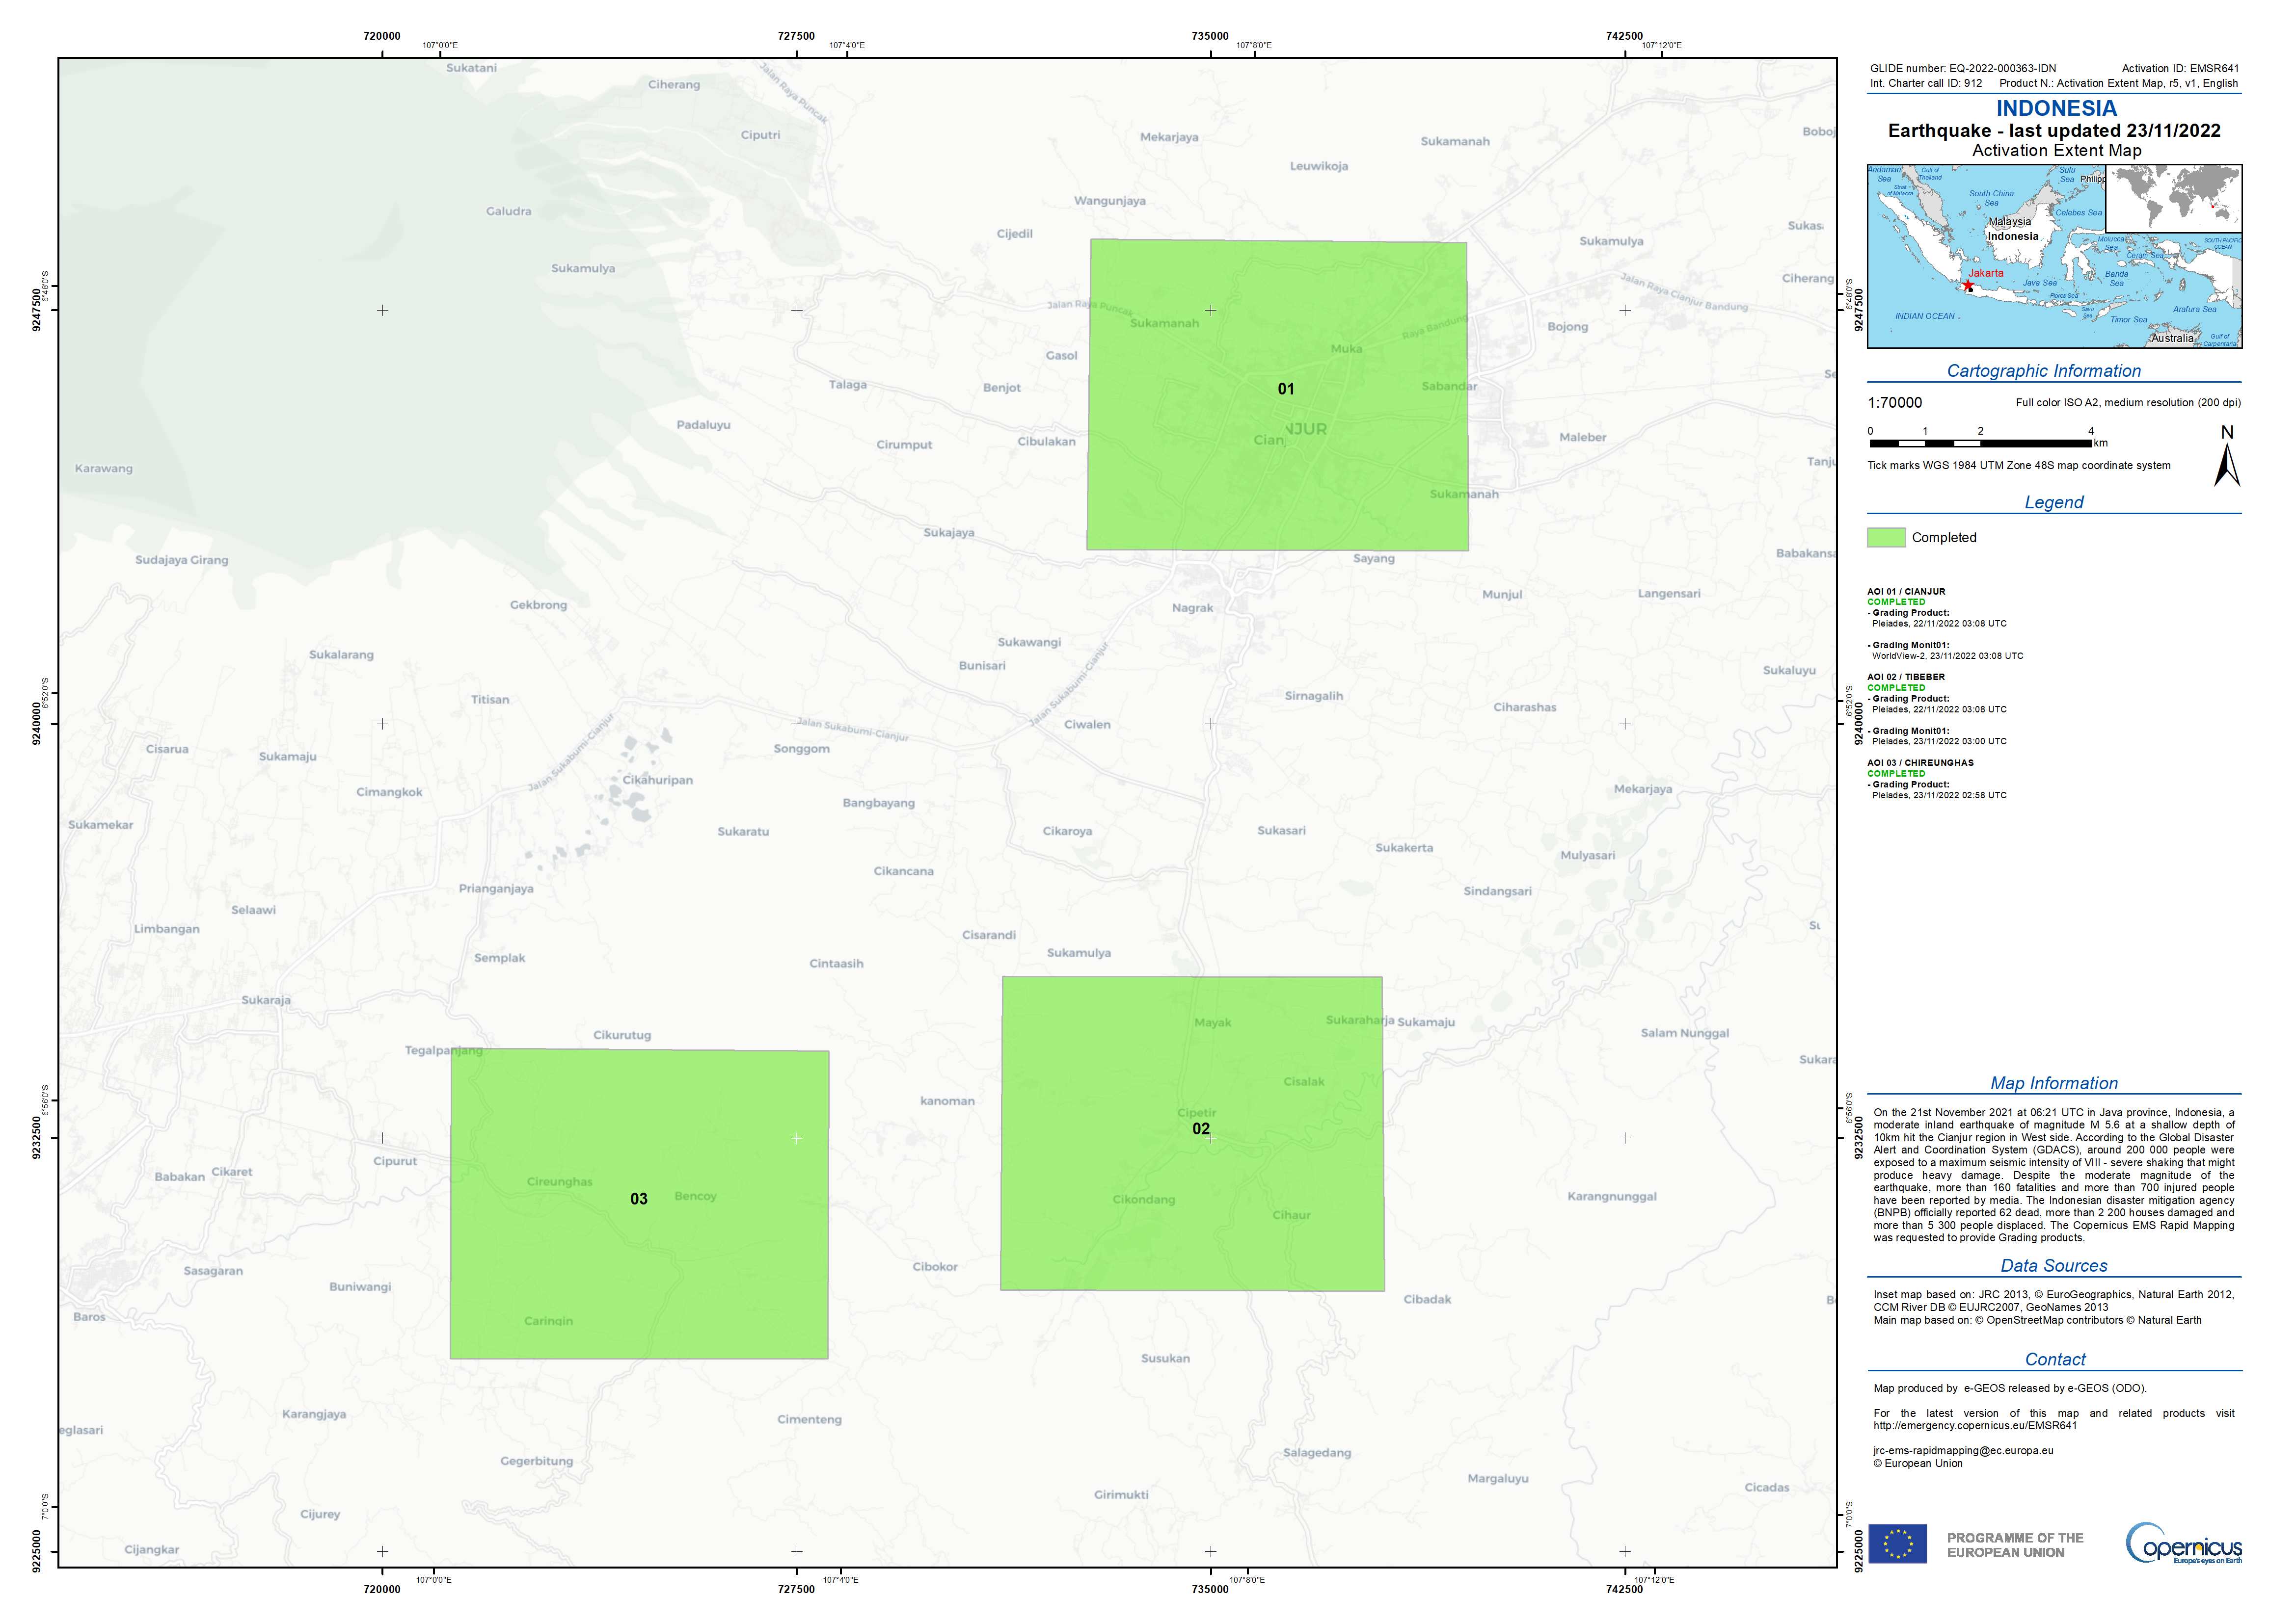Image resolution: width=2296 pixels, height=1622 pixels.
Task: Click the Cartographic Information section heading
Action: coord(2043,371)
